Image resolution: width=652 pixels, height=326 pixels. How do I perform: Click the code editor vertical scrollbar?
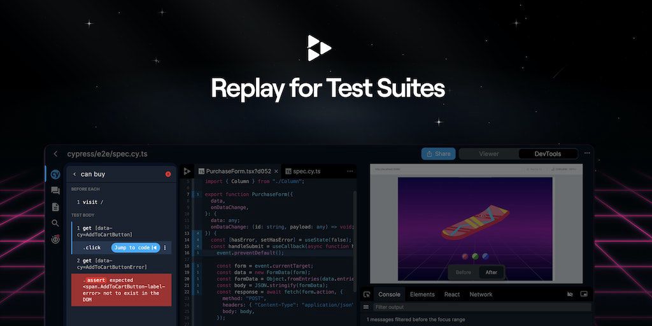(355, 241)
